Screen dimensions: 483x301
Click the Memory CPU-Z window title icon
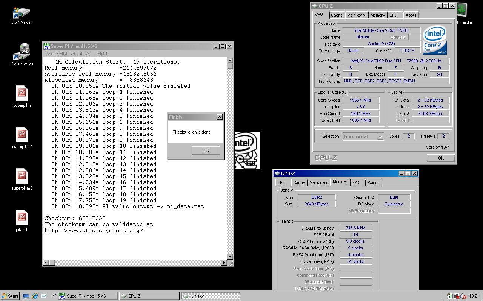(x=277, y=173)
